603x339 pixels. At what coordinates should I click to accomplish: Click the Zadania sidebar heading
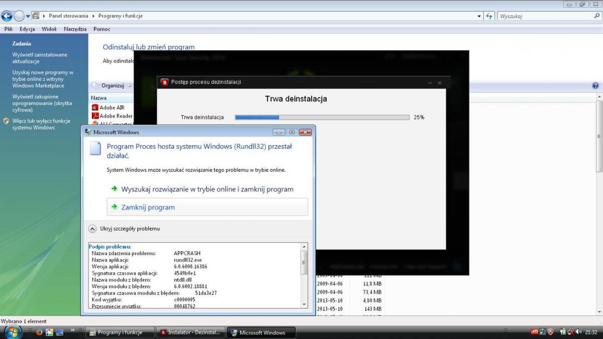(x=22, y=44)
